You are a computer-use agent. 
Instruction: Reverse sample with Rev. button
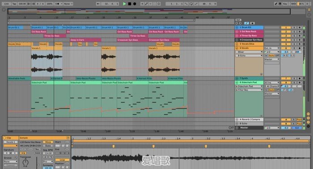pos(38,149)
